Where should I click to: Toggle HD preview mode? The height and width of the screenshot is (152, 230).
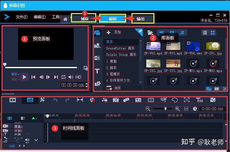78,77
